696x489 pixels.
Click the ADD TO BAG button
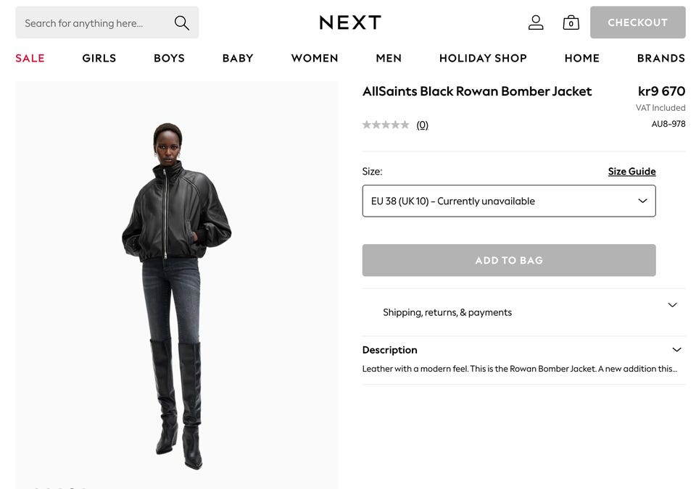(509, 260)
